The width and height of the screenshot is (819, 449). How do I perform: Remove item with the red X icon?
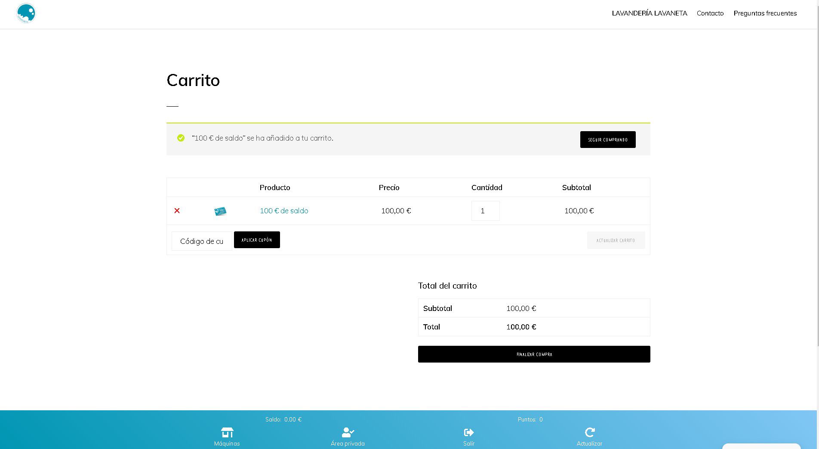(x=177, y=211)
